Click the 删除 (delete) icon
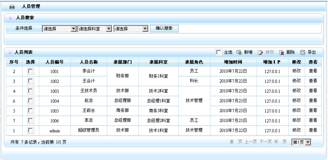 (x=281, y=52)
